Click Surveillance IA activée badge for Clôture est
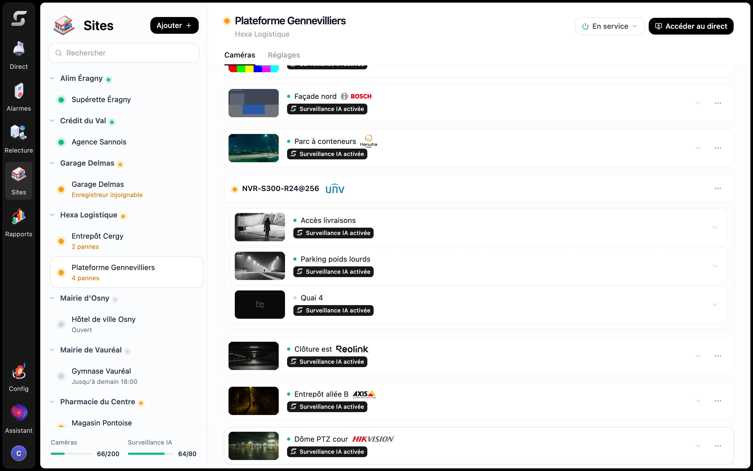The width and height of the screenshot is (753, 471). pos(327,362)
